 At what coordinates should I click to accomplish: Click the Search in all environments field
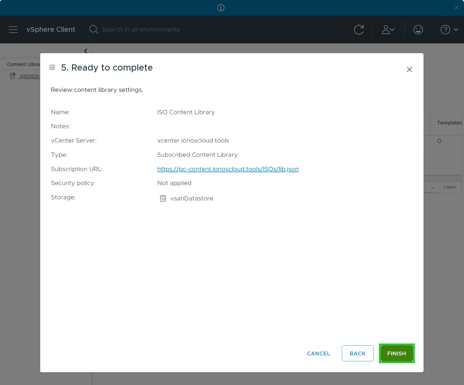[141, 29]
